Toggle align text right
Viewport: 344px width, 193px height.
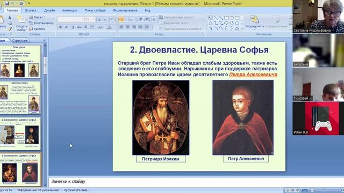tap(134, 27)
